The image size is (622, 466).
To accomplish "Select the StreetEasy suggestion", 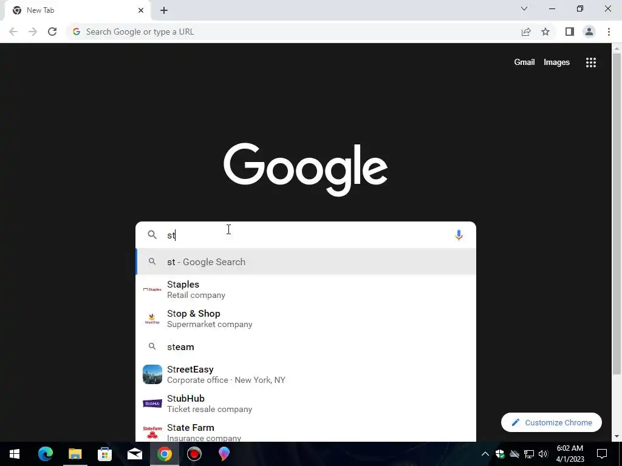I will [x=306, y=374].
